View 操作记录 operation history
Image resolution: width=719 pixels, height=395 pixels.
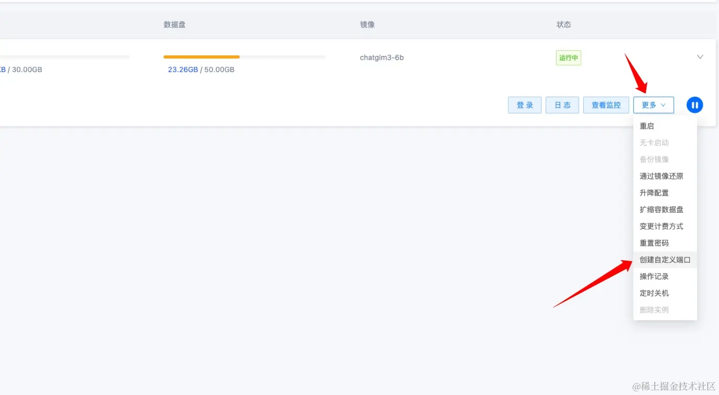[654, 276]
